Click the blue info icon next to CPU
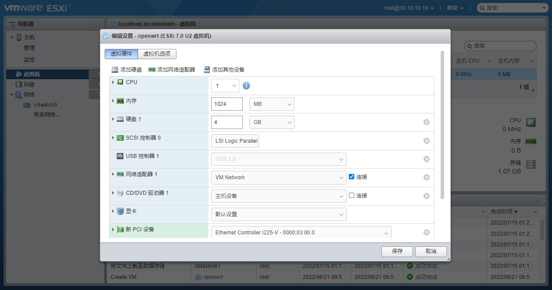The image size is (552, 290). [x=246, y=85]
